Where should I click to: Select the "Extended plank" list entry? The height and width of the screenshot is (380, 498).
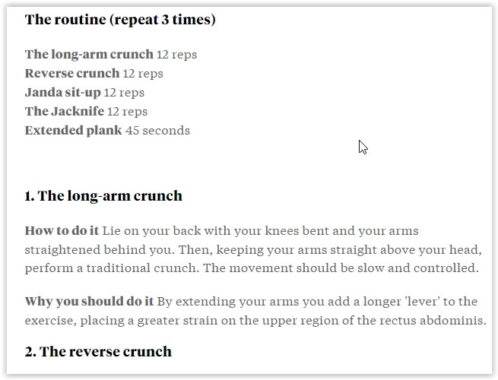[x=73, y=131]
